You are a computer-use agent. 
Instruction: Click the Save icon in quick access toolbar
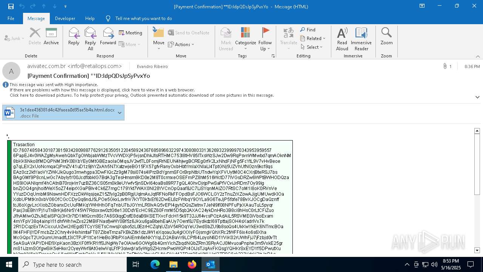point(11,6)
